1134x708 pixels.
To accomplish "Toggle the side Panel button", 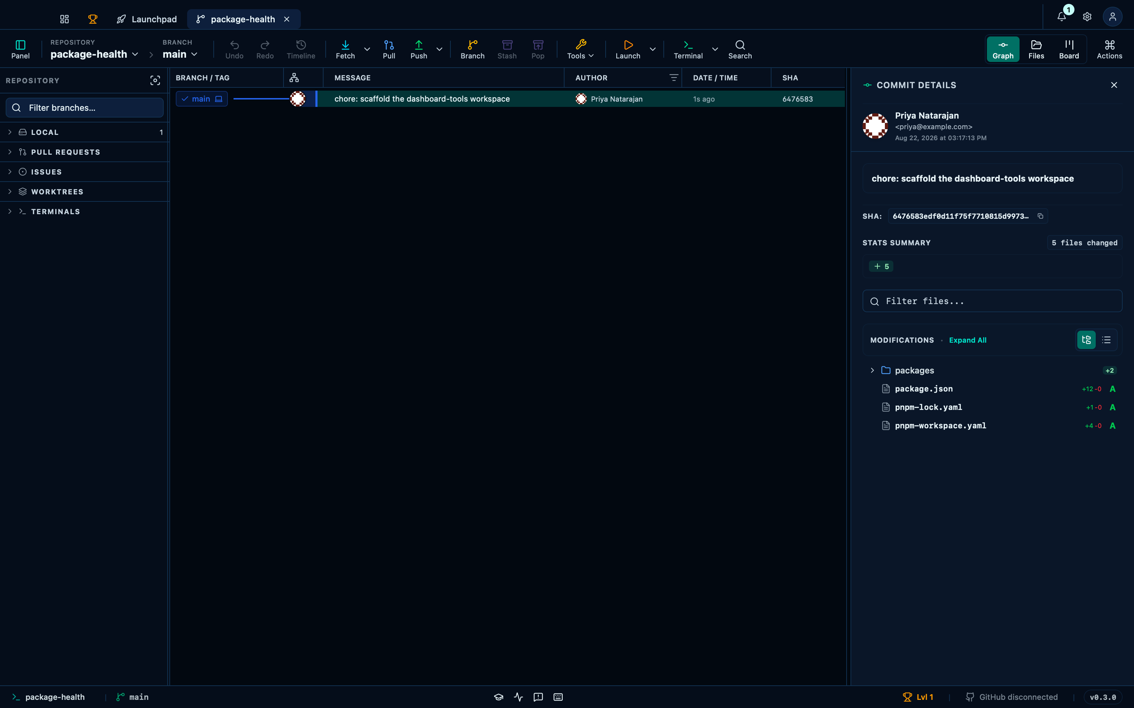I will 21,49.
